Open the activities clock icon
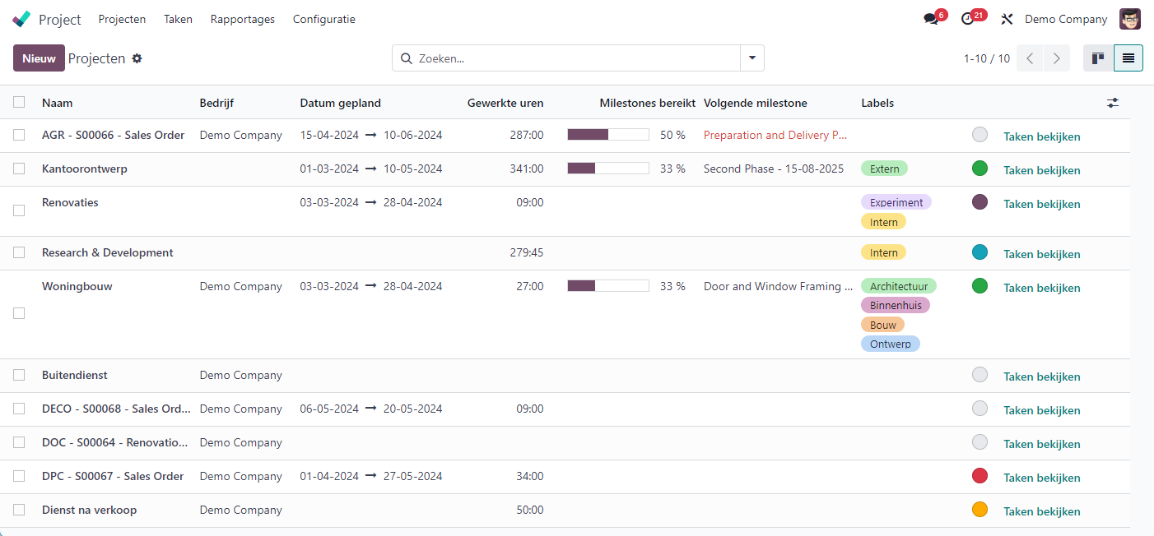The image size is (1154, 536). pyautogui.click(x=968, y=19)
